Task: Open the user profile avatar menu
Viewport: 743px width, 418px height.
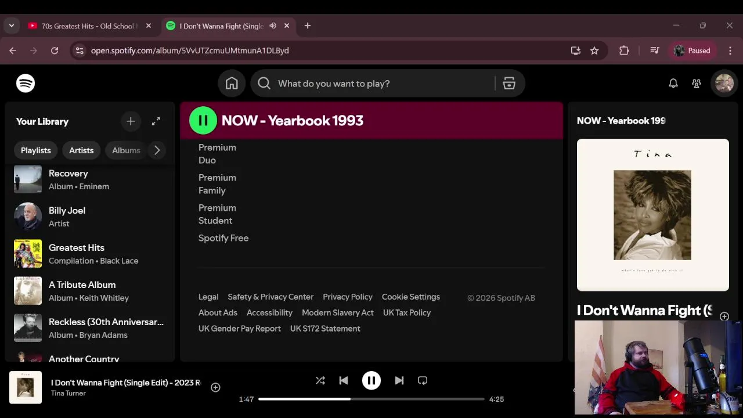Action: click(724, 84)
